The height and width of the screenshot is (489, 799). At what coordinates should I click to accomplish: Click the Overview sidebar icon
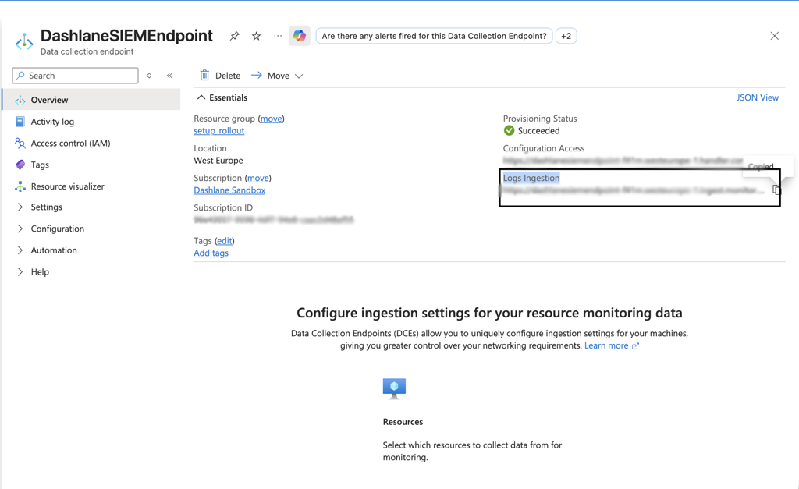pos(20,100)
